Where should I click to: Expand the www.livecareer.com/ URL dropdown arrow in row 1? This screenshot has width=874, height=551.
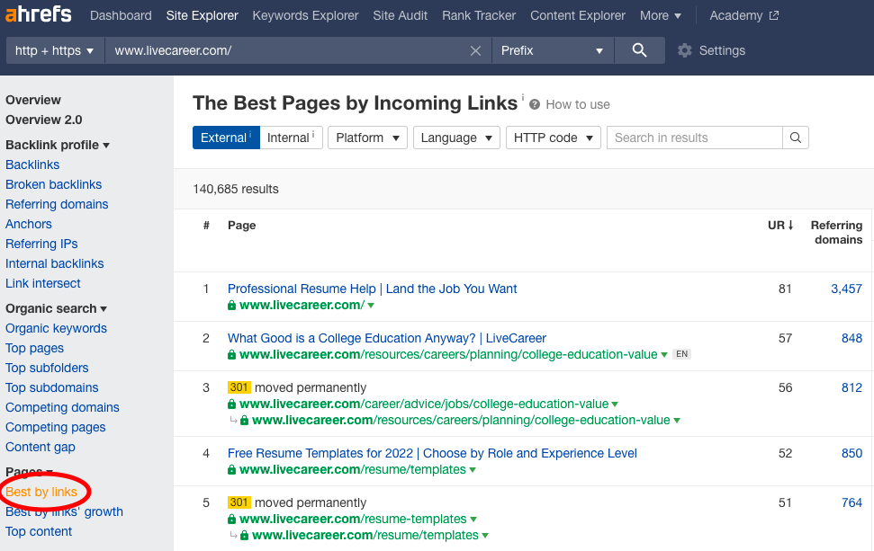tap(371, 306)
